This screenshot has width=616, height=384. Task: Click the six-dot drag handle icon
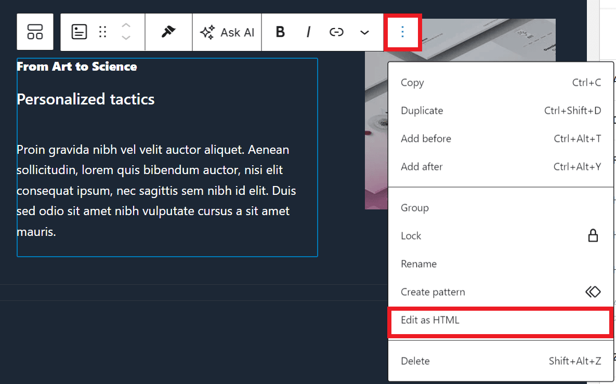[x=103, y=32]
